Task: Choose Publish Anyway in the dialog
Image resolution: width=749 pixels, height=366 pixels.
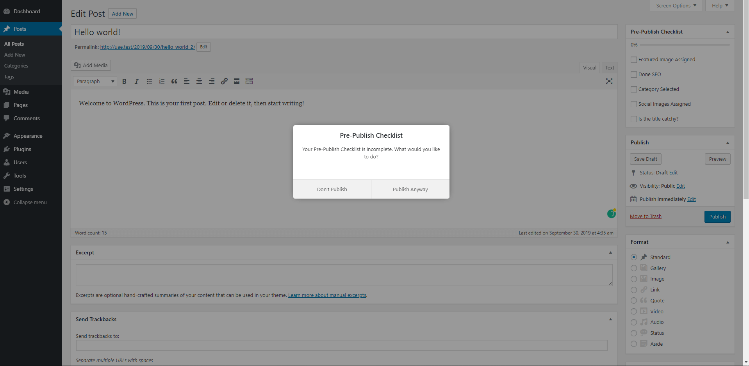Action: coord(410,189)
